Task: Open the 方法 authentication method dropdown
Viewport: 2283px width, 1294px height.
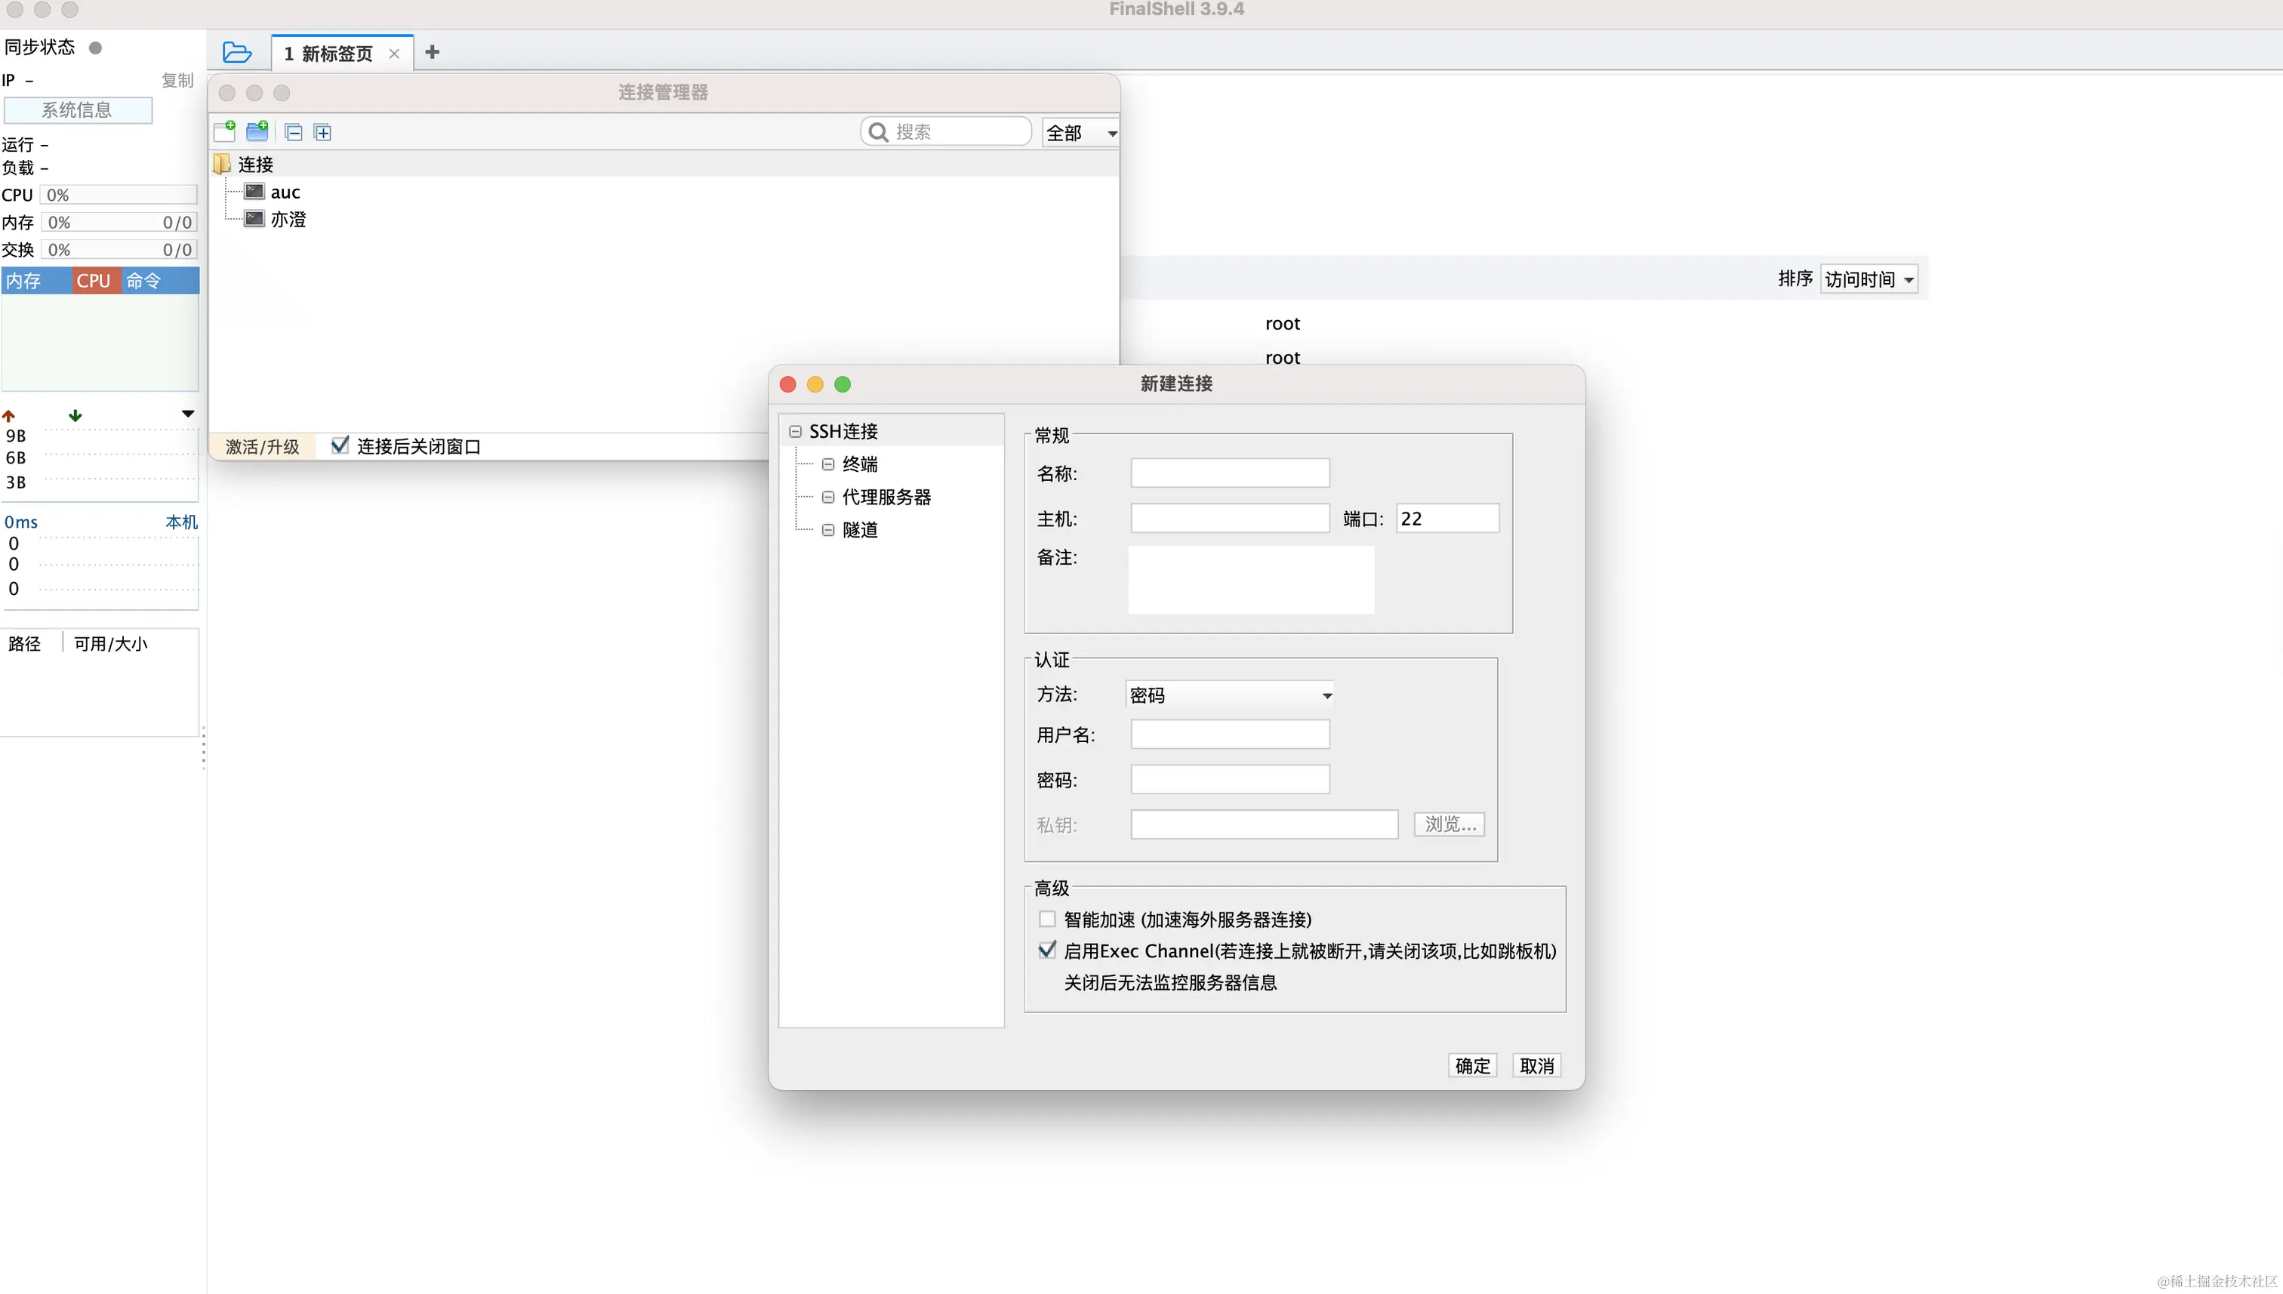Action: (1230, 695)
